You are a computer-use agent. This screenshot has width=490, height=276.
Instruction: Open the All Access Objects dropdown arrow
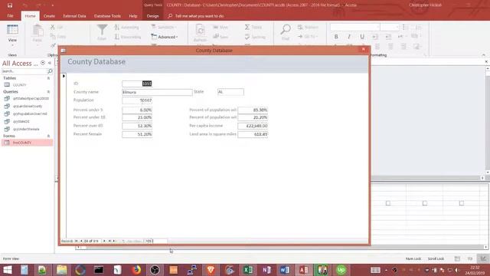pyautogui.click(x=43, y=63)
